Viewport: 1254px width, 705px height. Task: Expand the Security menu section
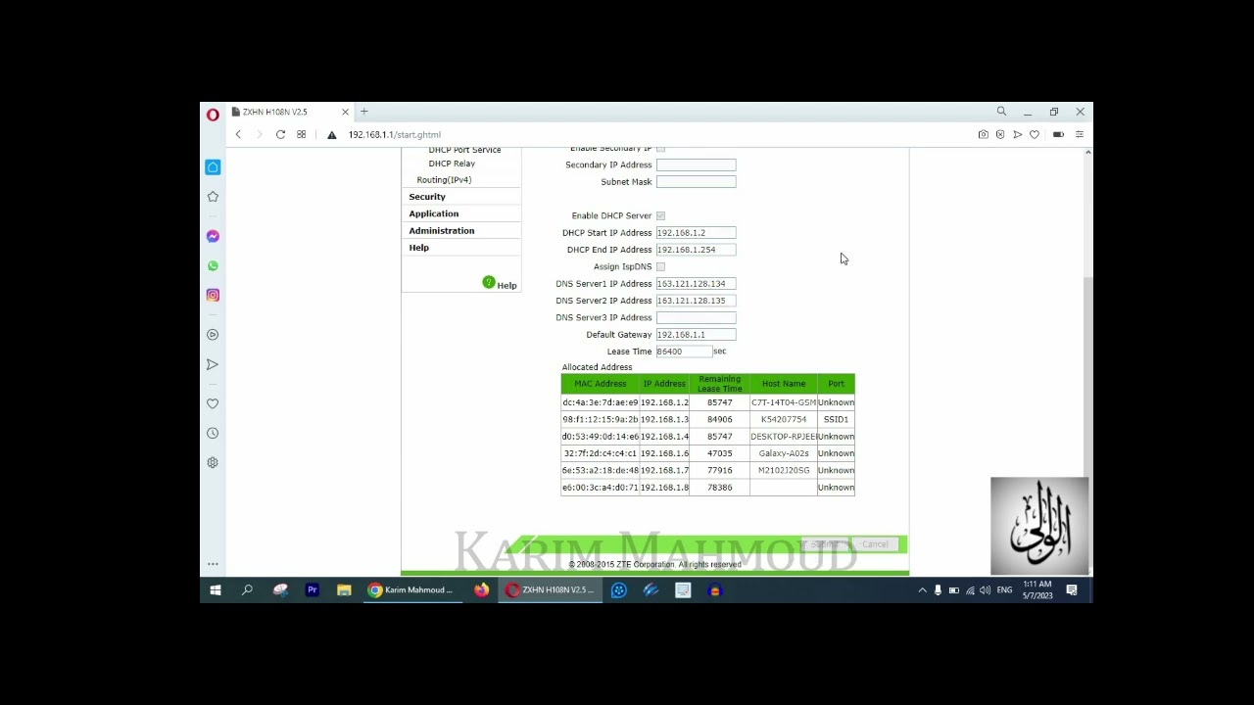click(x=427, y=197)
